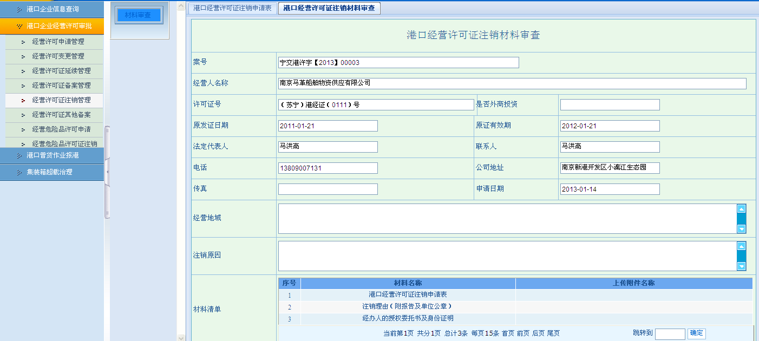The image size is (759, 341).
Task: Click the down arrow in 注销原因 textarea
Action: tap(741, 266)
